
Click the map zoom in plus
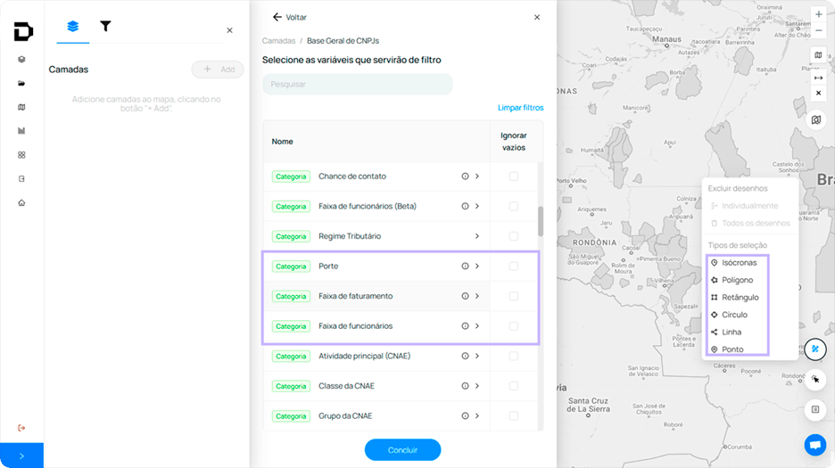(x=818, y=14)
